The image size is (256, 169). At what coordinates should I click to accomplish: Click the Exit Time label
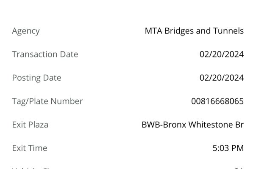point(30,148)
